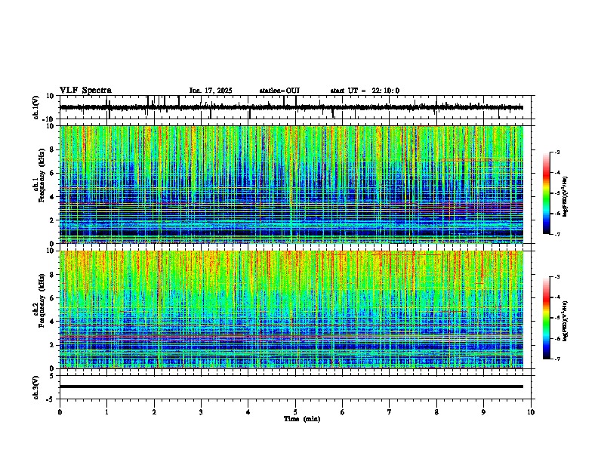Click the "ch.3(V)" axis label

coord(36,387)
